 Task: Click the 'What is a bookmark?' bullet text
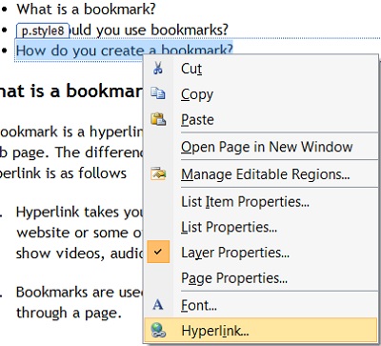[x=86, y=9]
